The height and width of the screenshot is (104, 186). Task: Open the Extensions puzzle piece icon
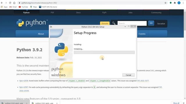point(175,3)
